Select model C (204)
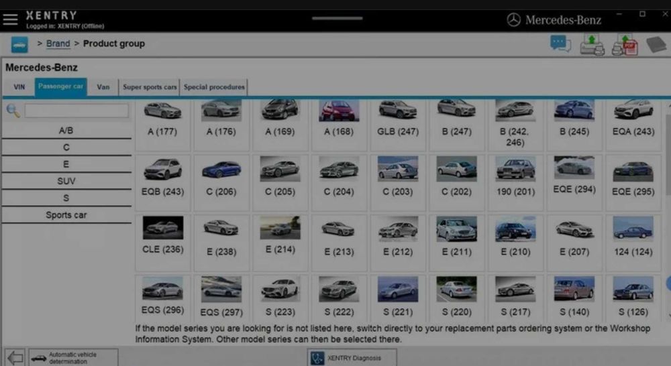This screenshot has width=671, height=366. (x=339, y=182)
